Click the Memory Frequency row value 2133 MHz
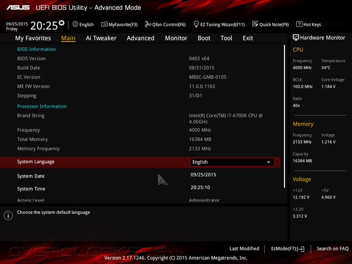The width and height of the screenshot is (352, 264). tap(200, 149)
